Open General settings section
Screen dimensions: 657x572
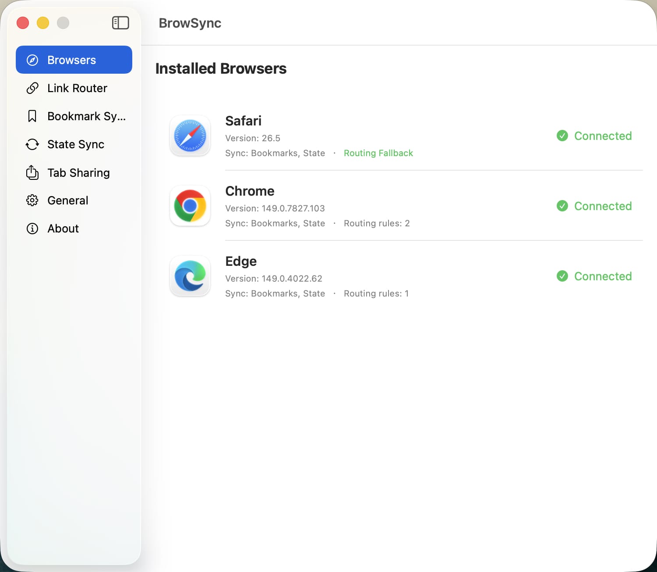[74, 200]
